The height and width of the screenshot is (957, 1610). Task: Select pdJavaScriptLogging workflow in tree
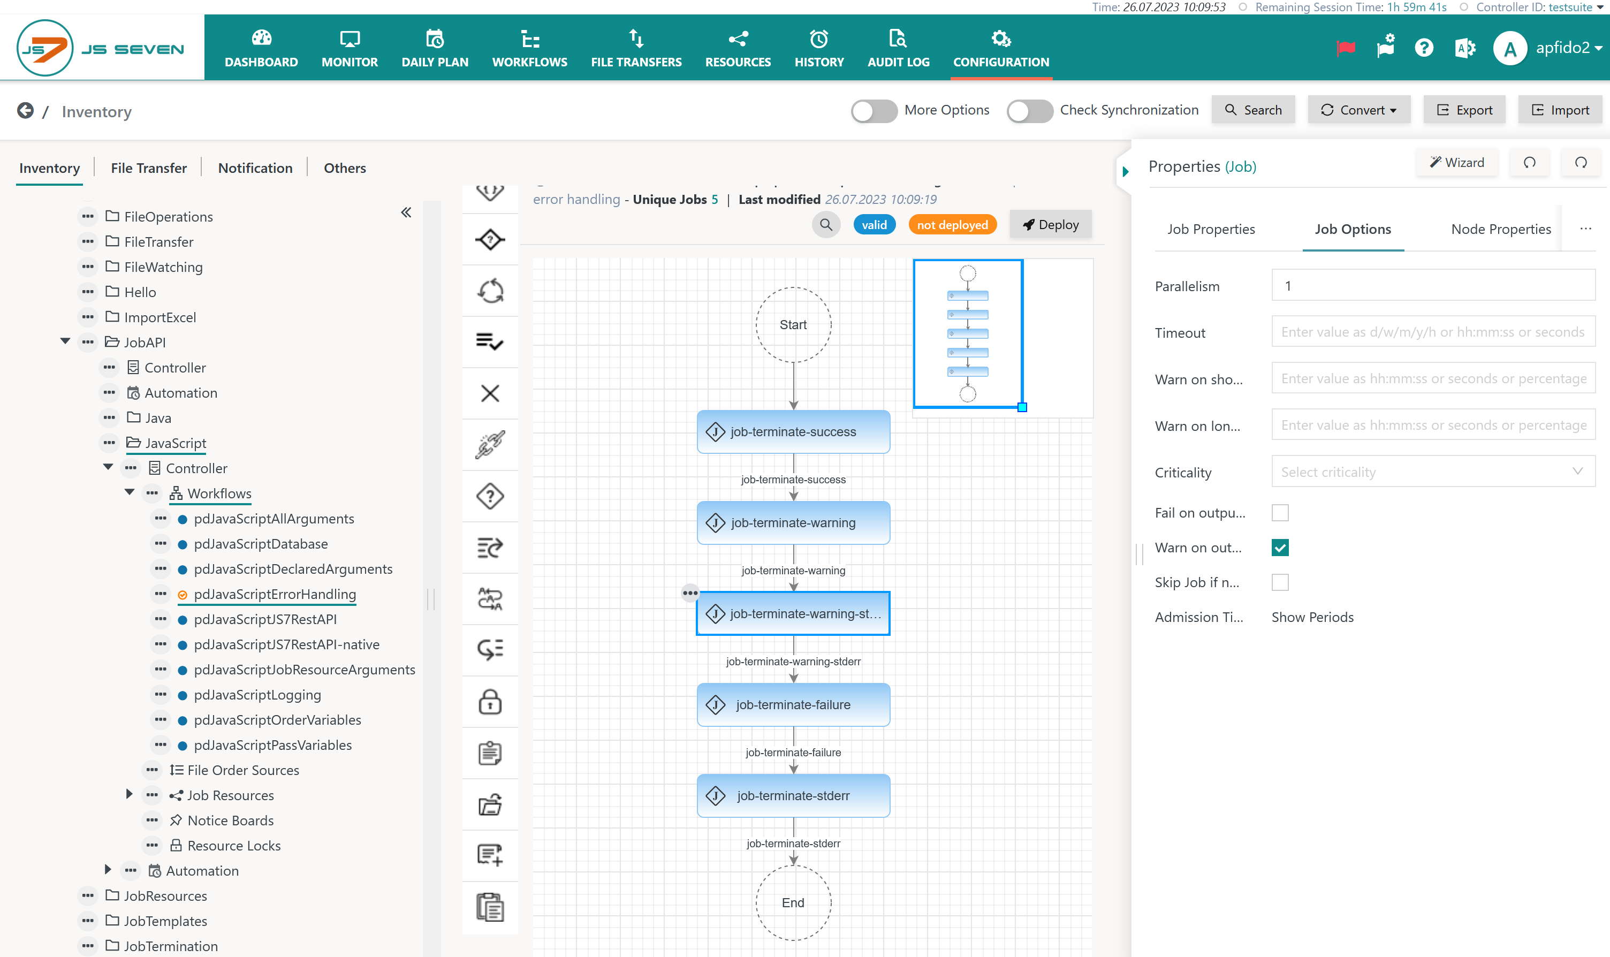pyautogui.click(x=257, y=695)
